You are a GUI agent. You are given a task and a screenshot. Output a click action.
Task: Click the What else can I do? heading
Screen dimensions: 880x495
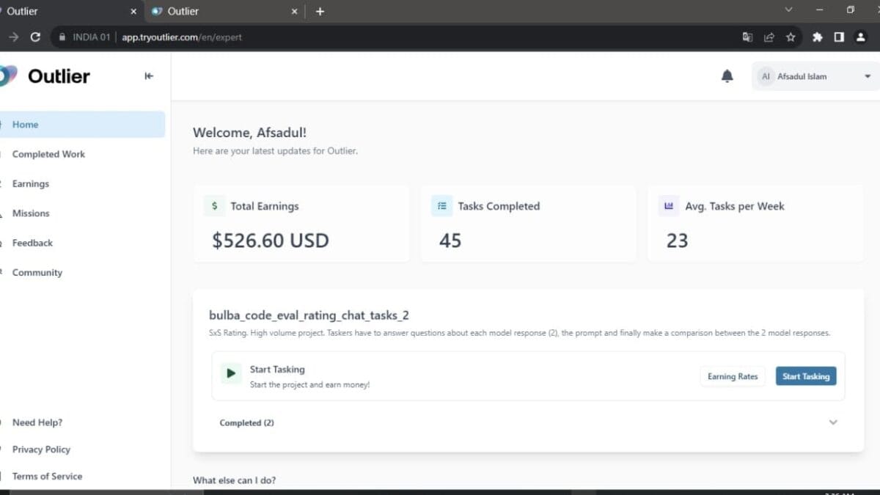(x=234, y=480)
